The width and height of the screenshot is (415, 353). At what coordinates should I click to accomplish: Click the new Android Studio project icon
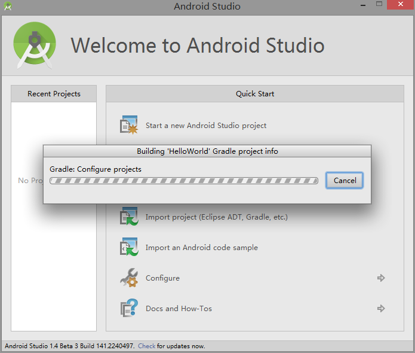(x=129, y=125)
